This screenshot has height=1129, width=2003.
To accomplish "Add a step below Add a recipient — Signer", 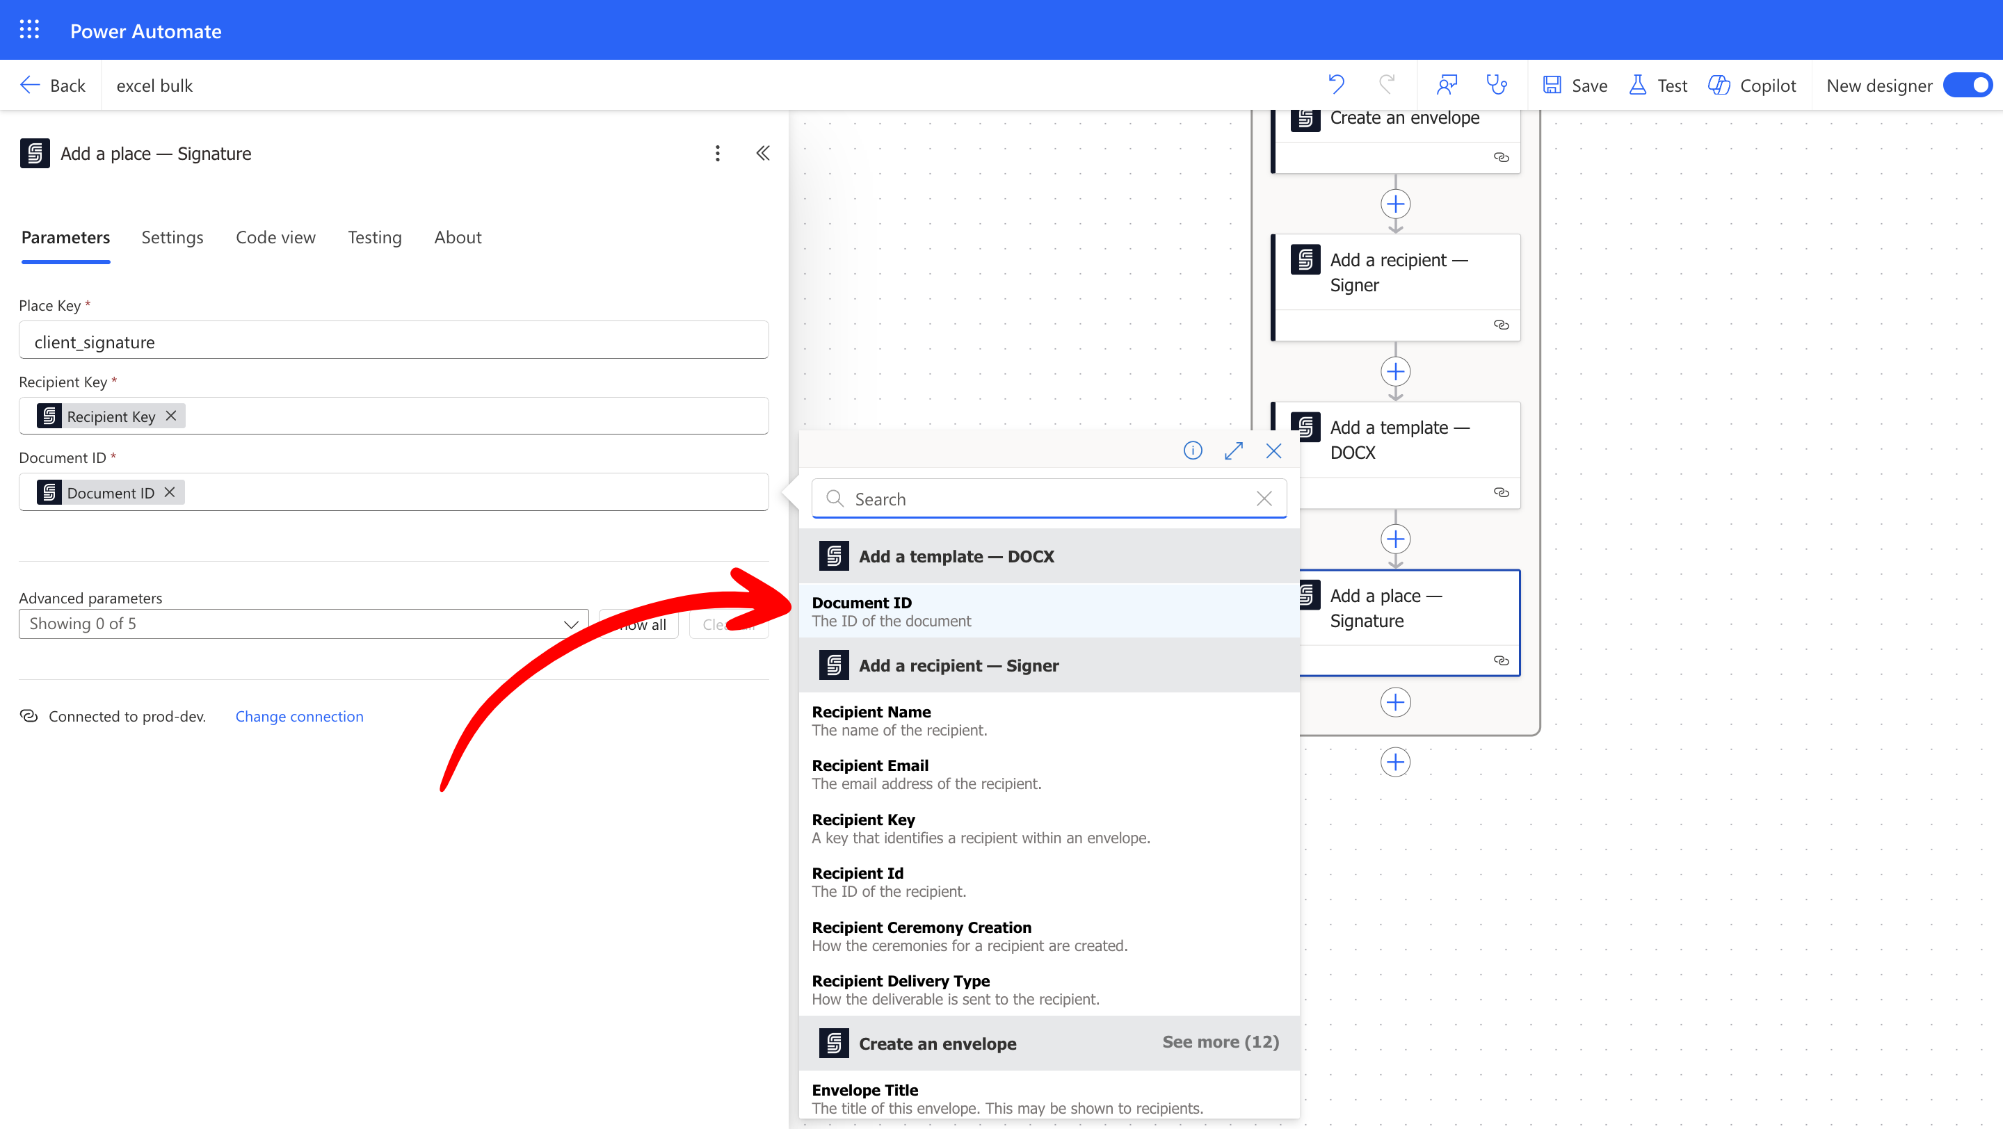I will (x=1395, y=371).
